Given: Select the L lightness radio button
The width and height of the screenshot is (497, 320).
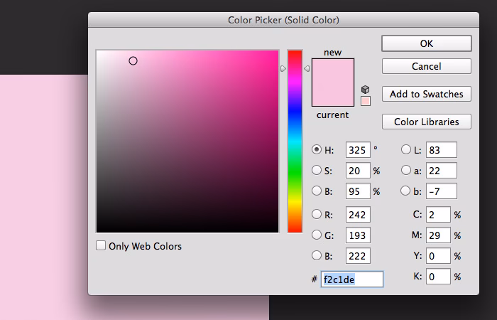Looking at the screenshot, I should [x=406, y=150].
